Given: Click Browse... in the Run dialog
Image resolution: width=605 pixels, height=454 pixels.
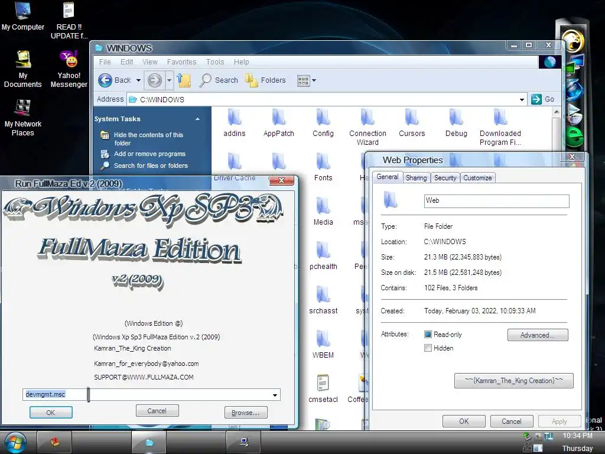Looking at the screenshot, I should pyautogui.click(x=245, y=413).
